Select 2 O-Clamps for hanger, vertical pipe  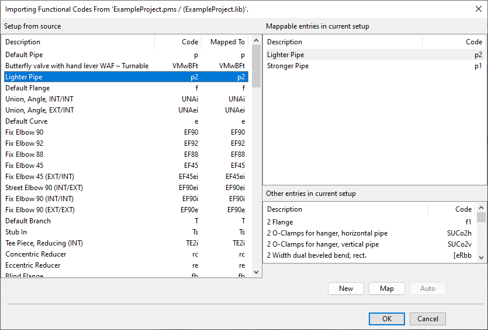(x=323, y=244)
